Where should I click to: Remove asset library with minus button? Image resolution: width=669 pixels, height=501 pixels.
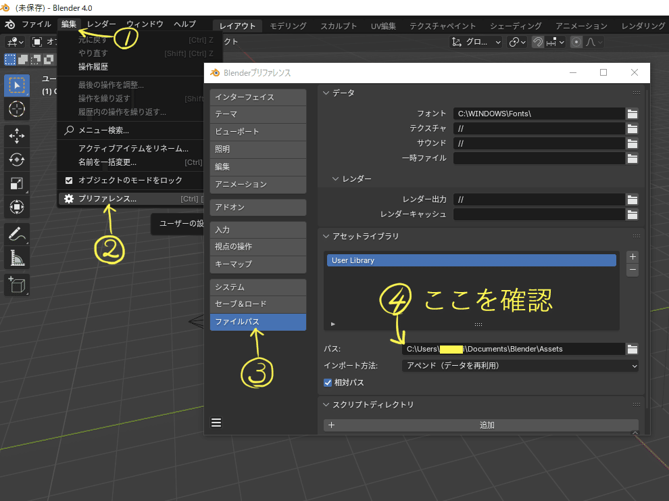(633, 270)
